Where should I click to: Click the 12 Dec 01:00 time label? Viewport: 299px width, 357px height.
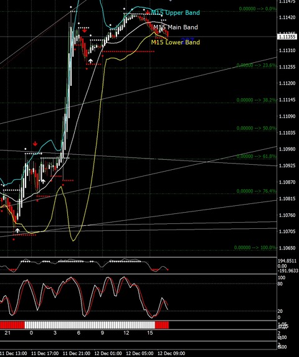[108, 354]
